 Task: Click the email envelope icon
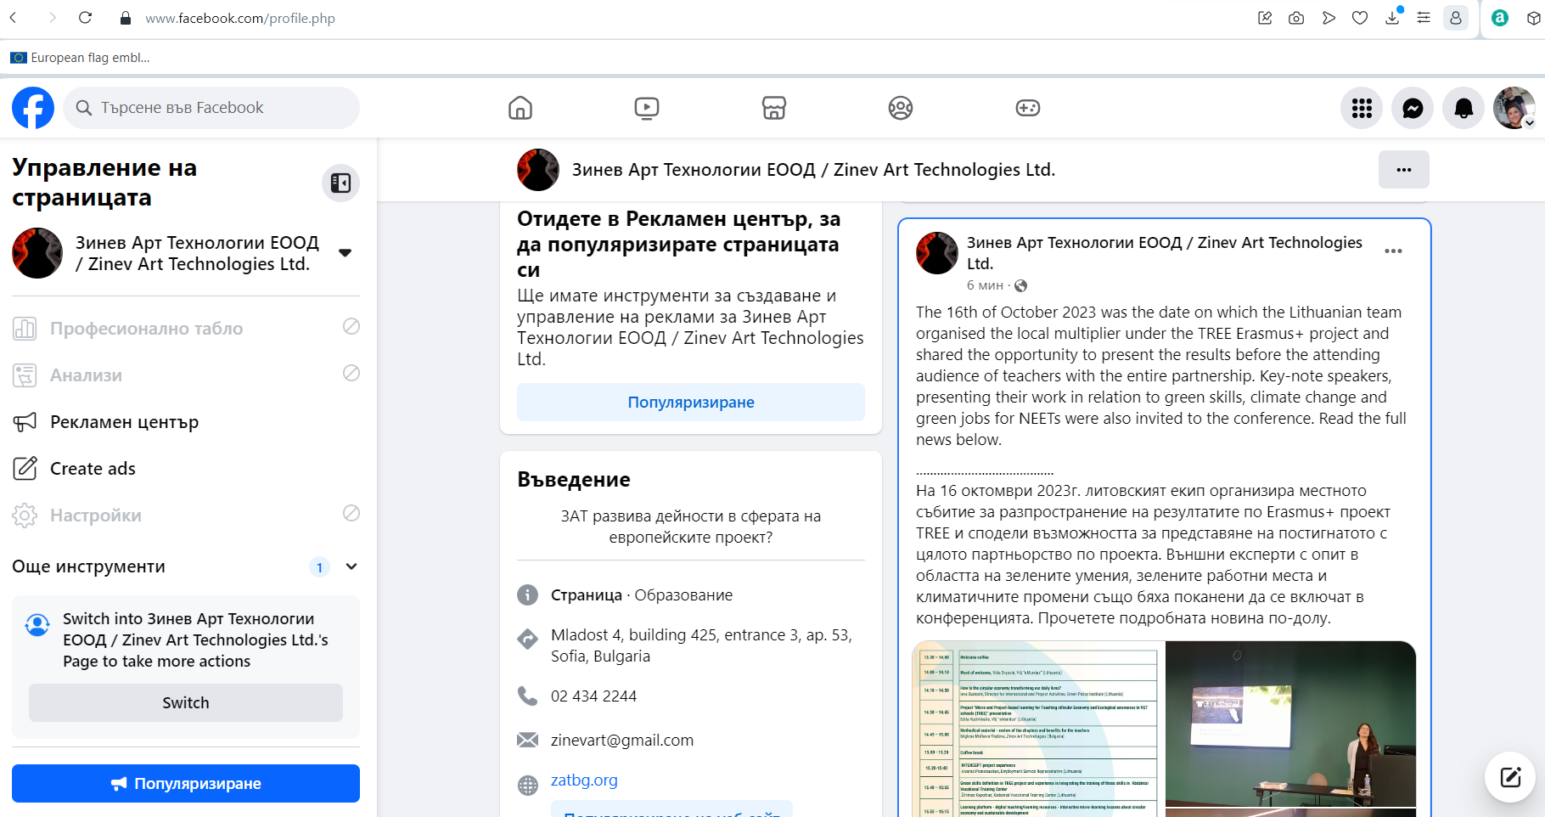(528, 741)
